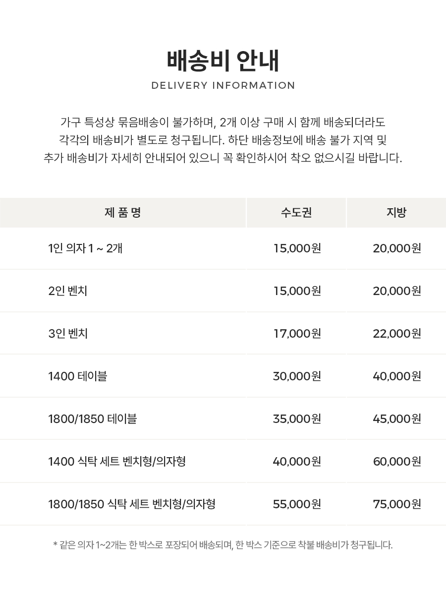Click the 45,000원 지방 price
Viewport: 446px width, 600px height.
(x=397, y=419)
